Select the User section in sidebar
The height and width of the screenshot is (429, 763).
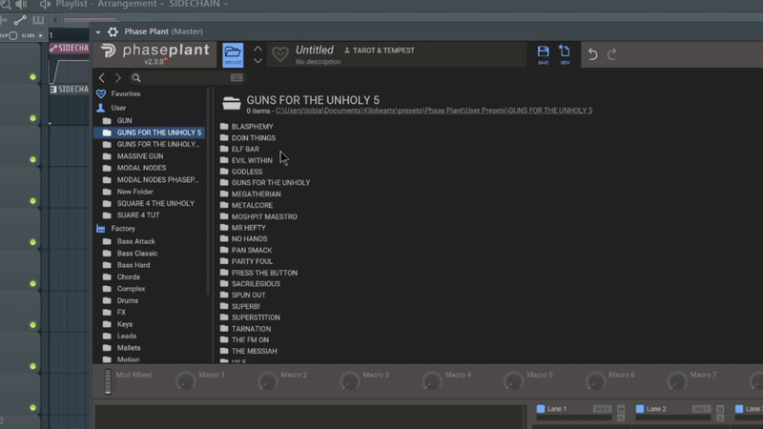[x=118, y=108]
